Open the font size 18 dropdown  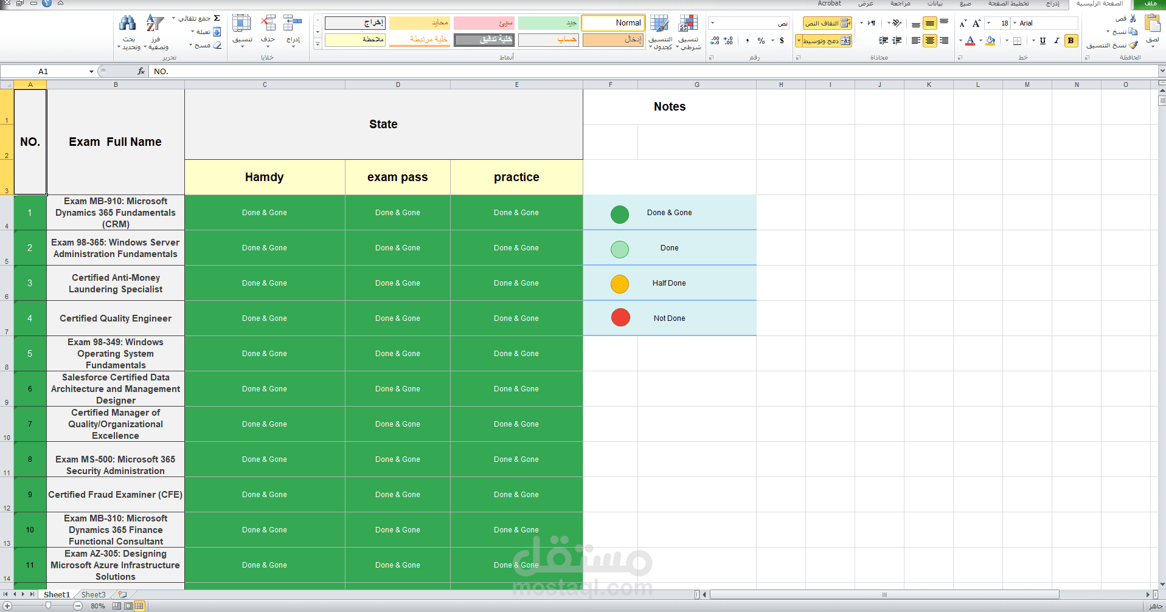coord(988,23)
